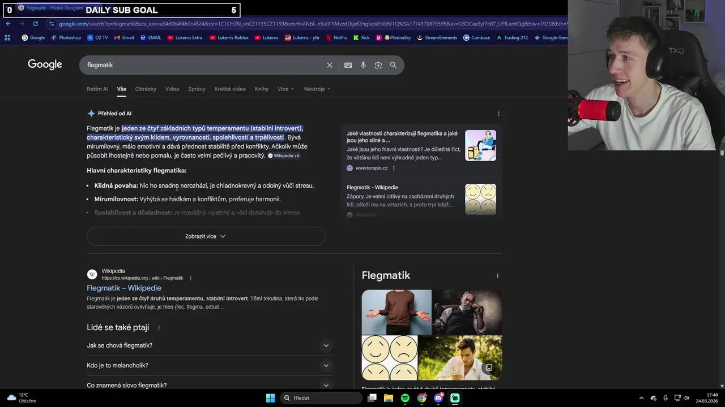Expand question Kdo je to melancholik?

pos(210,365)
